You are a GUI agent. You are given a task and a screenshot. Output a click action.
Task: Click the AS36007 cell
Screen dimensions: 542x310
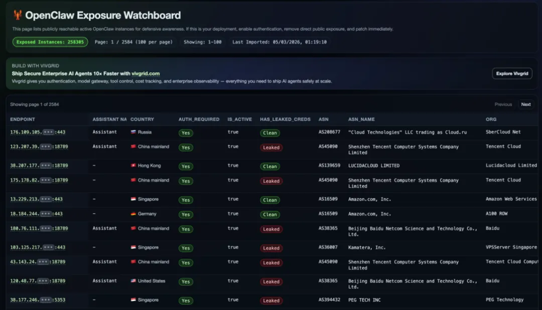tap(328, 247)
